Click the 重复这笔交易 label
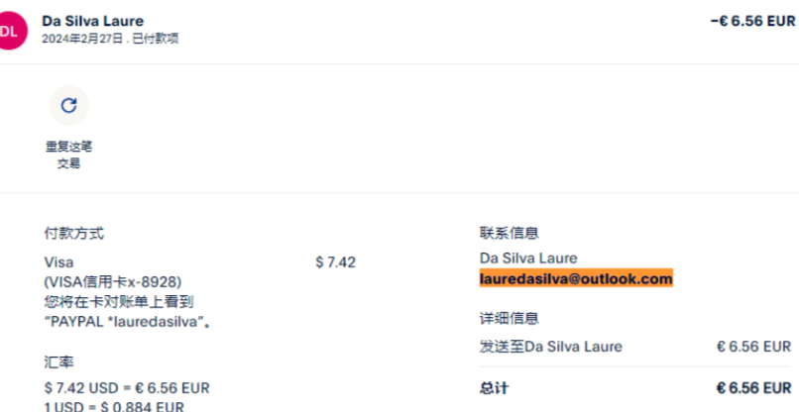This screenshot has height=412, width=799. pos(68,155)
